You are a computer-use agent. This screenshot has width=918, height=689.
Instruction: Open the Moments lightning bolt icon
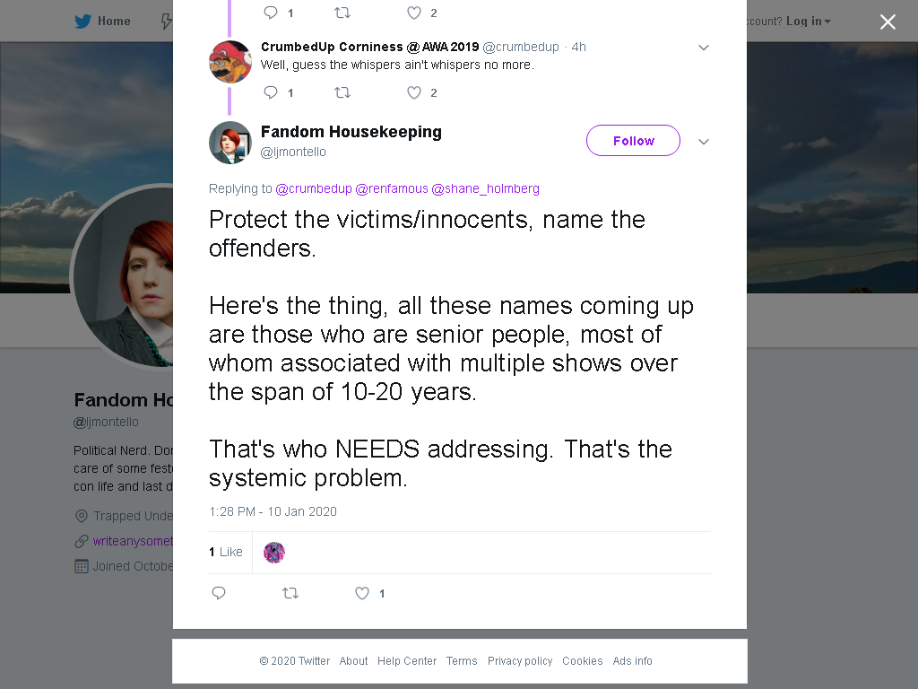point(166,22)
